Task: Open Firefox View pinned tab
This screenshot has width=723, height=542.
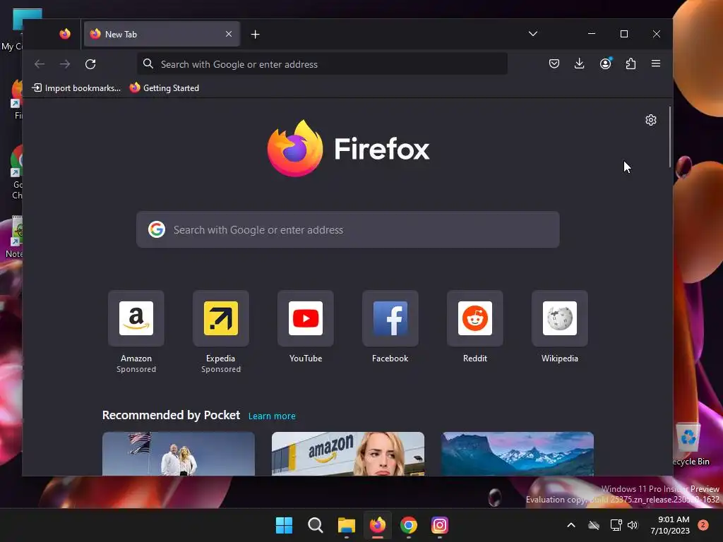Action: 65,34
